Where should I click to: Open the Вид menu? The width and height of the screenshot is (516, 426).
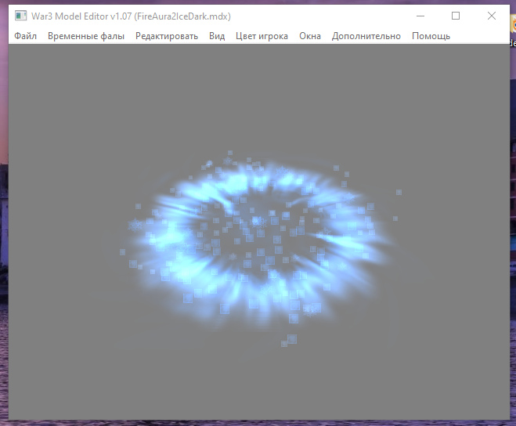pos(217,36)
